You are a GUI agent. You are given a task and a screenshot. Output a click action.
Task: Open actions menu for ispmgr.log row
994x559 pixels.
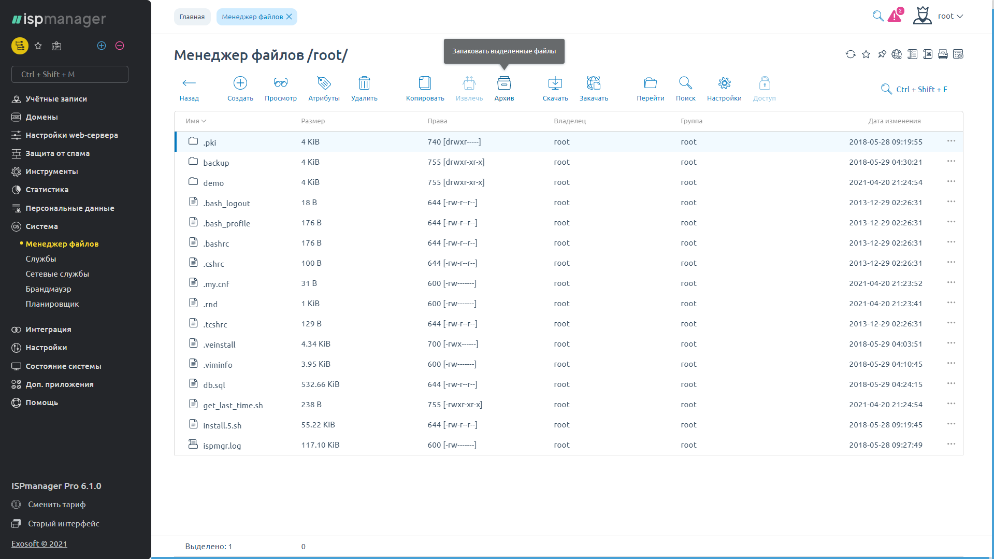pyautogui.click(x=951, y=445)
